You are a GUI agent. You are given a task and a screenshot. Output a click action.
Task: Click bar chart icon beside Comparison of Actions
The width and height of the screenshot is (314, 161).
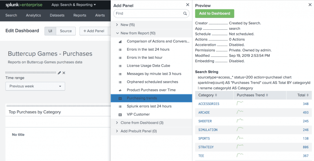click(120, 42)
